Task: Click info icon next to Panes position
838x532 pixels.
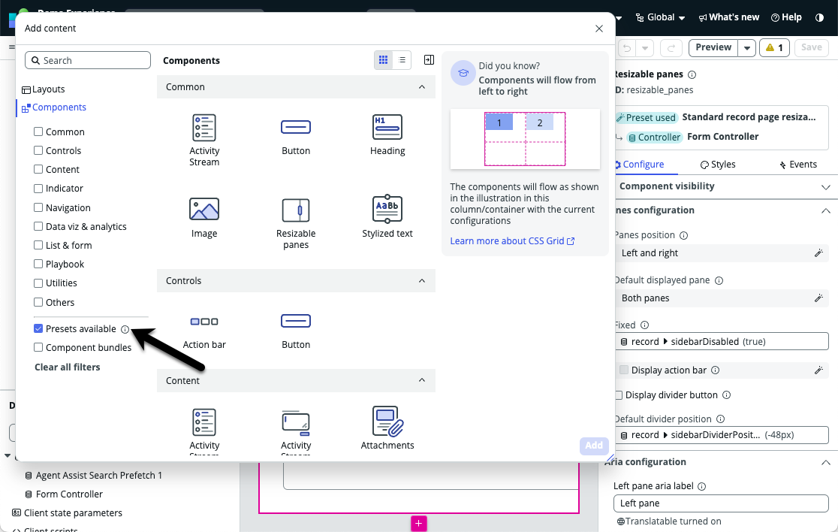Action: [x=683, y=235]
